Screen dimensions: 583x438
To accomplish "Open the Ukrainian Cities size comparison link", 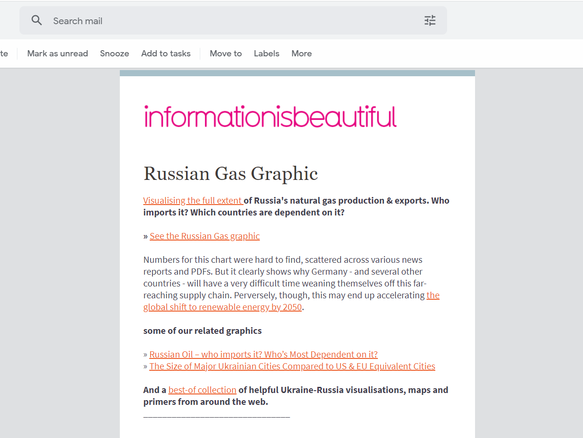I will pyautogui.click(x=292, y=366).
